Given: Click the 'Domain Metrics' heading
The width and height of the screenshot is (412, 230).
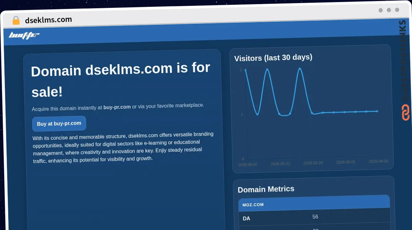Looking at the screenshot, I should 266,189.
